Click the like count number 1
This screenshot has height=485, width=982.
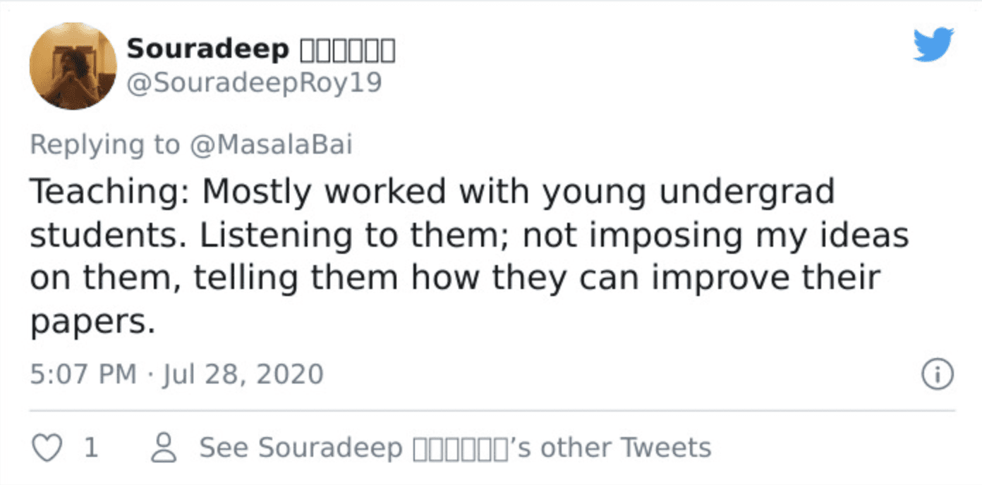tap(91, 448)
